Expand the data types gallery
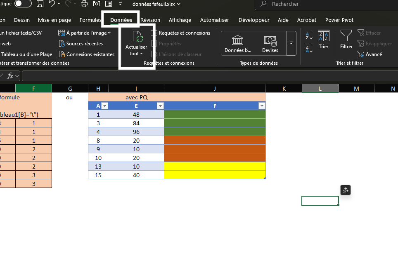The height and width of the screenshot is (277, 398). click(291, 43)
